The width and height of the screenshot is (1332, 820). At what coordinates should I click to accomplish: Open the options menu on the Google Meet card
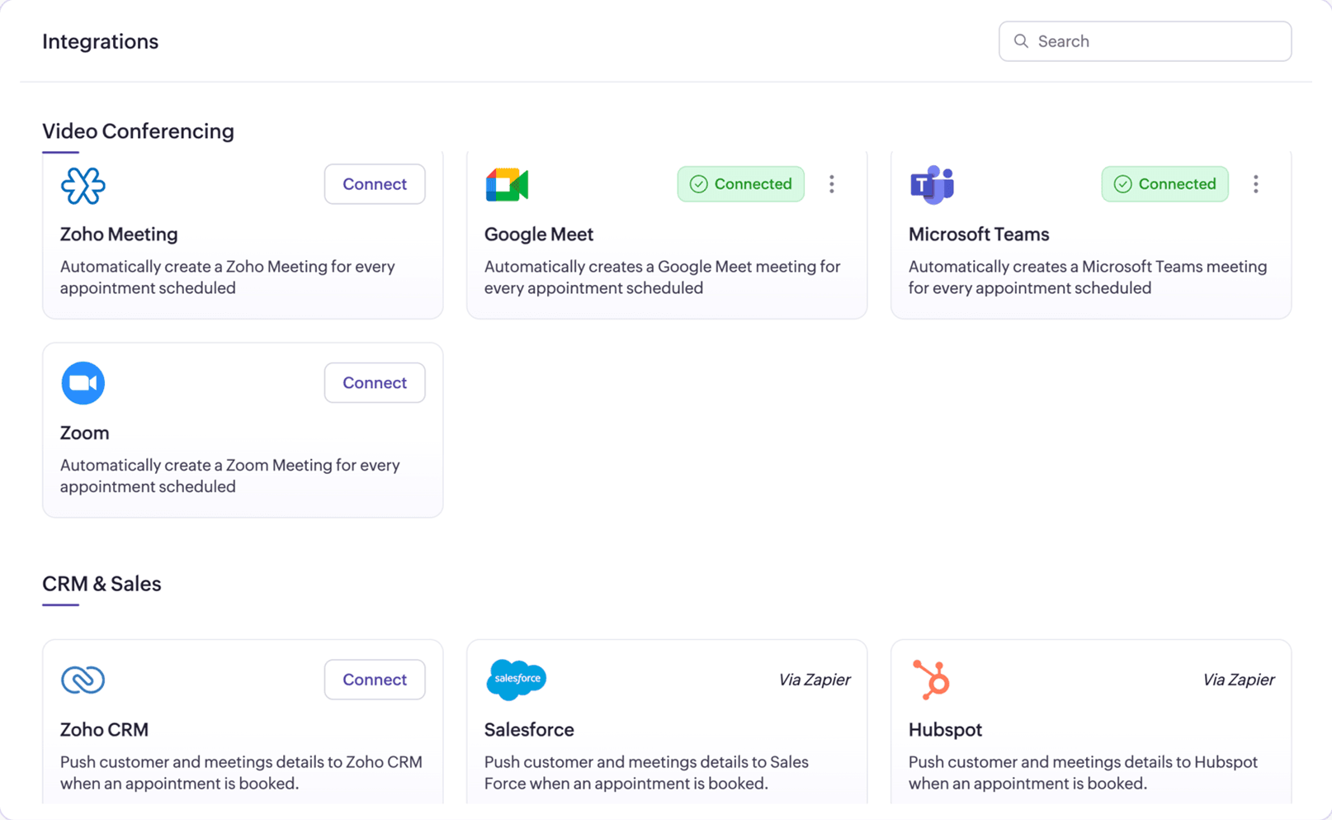coord(832,183)
